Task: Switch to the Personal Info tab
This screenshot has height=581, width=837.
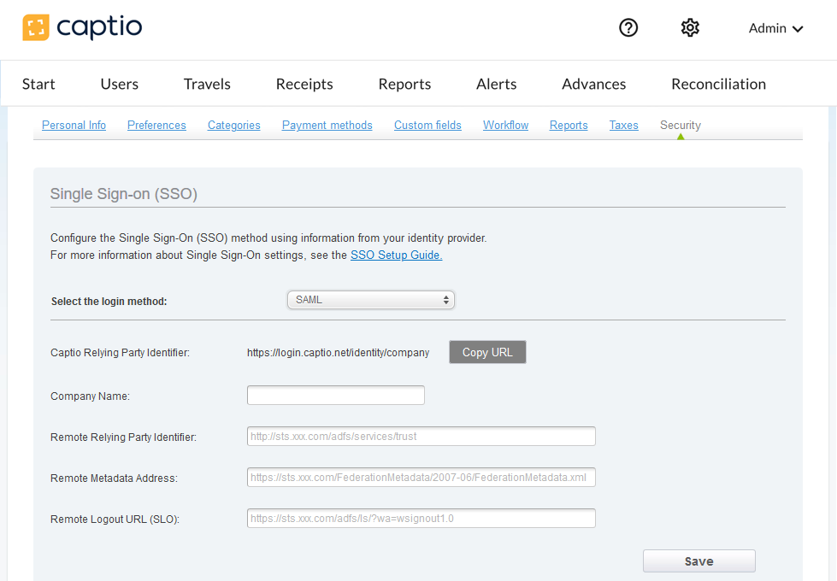Action: tap(74, 126)
